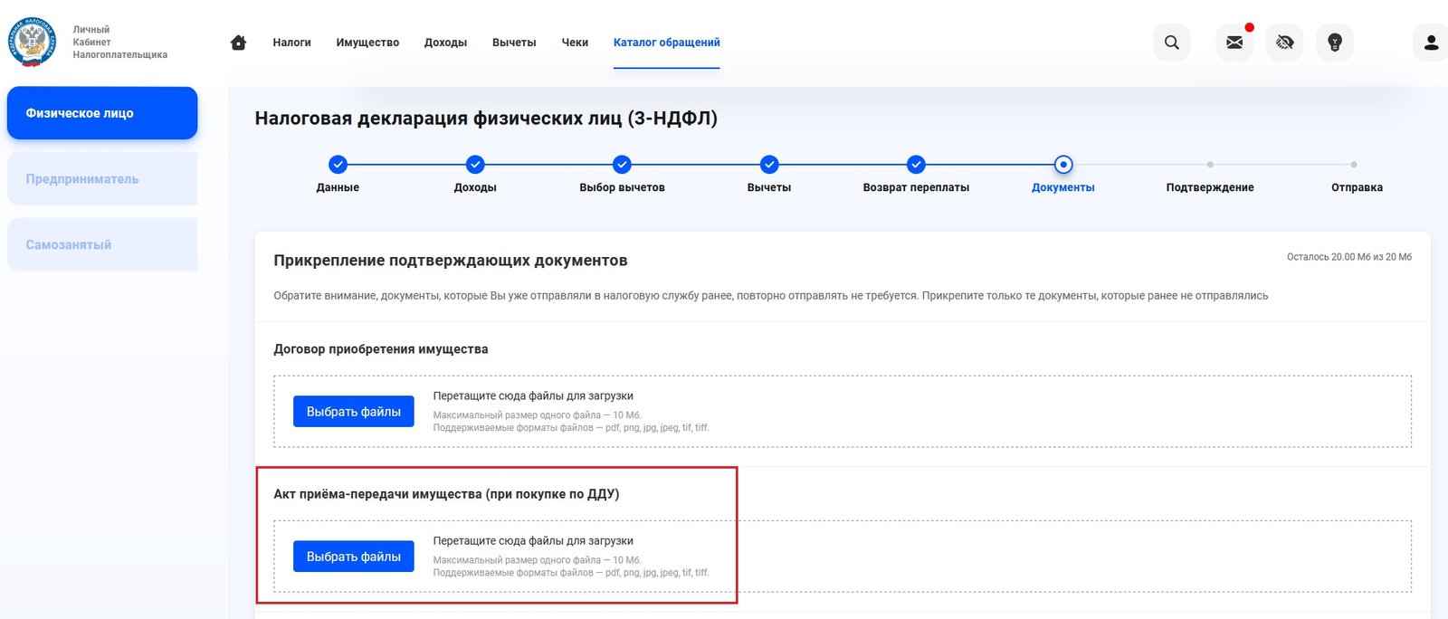1448x619 pixels.
Task: Click the Подтверждение step dot
Action: (x=1210, y=165)
